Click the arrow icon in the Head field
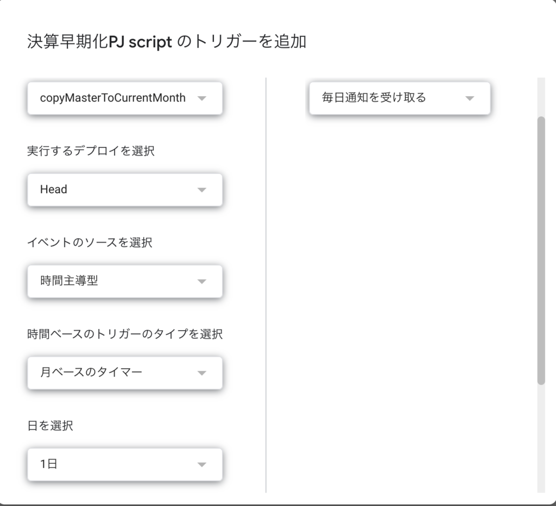Viewport: 556px width, 506px height. (202, 189)
